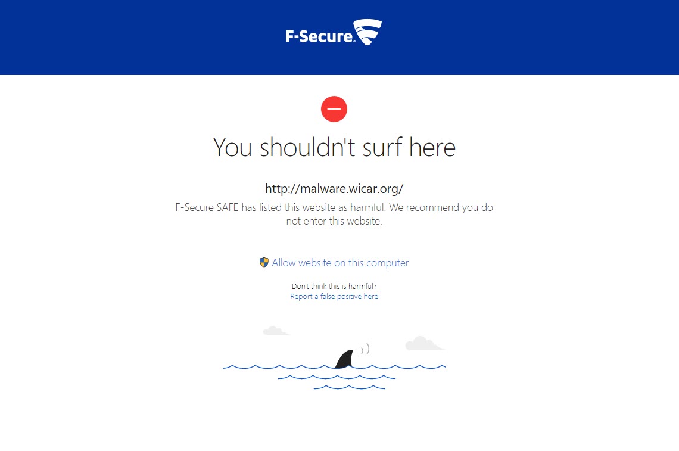Click the shortest bottom wave line
Viewport: 679px width, 451px height.
point(350,388)
